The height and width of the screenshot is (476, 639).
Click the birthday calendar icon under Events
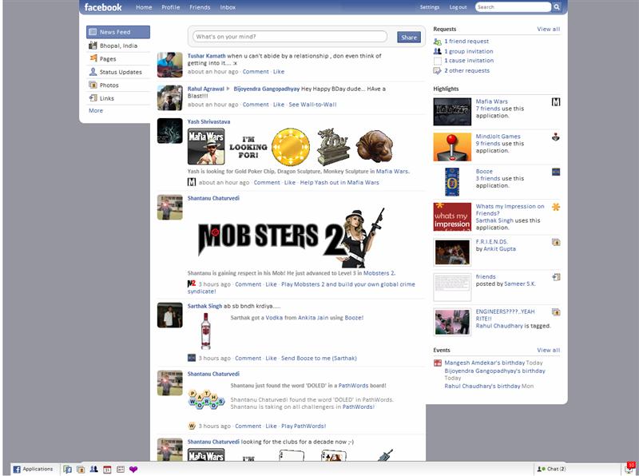(437, 363)
